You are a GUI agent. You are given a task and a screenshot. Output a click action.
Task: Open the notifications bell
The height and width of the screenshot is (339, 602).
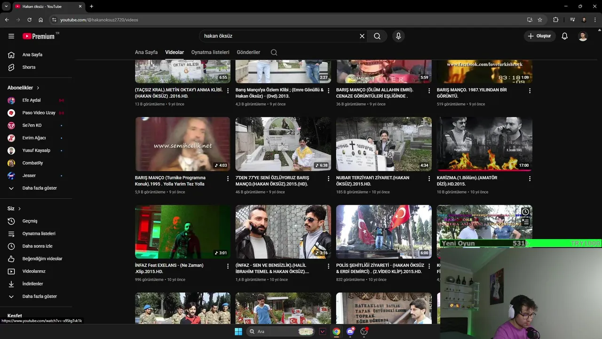click(x=565, y=36)
